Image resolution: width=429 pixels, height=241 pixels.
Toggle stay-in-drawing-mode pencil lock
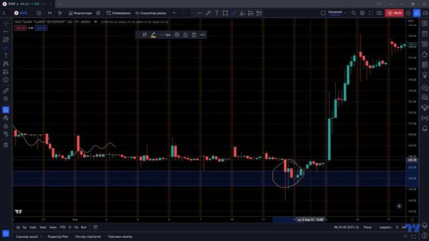pyautogui.click(x=6, y=118)
